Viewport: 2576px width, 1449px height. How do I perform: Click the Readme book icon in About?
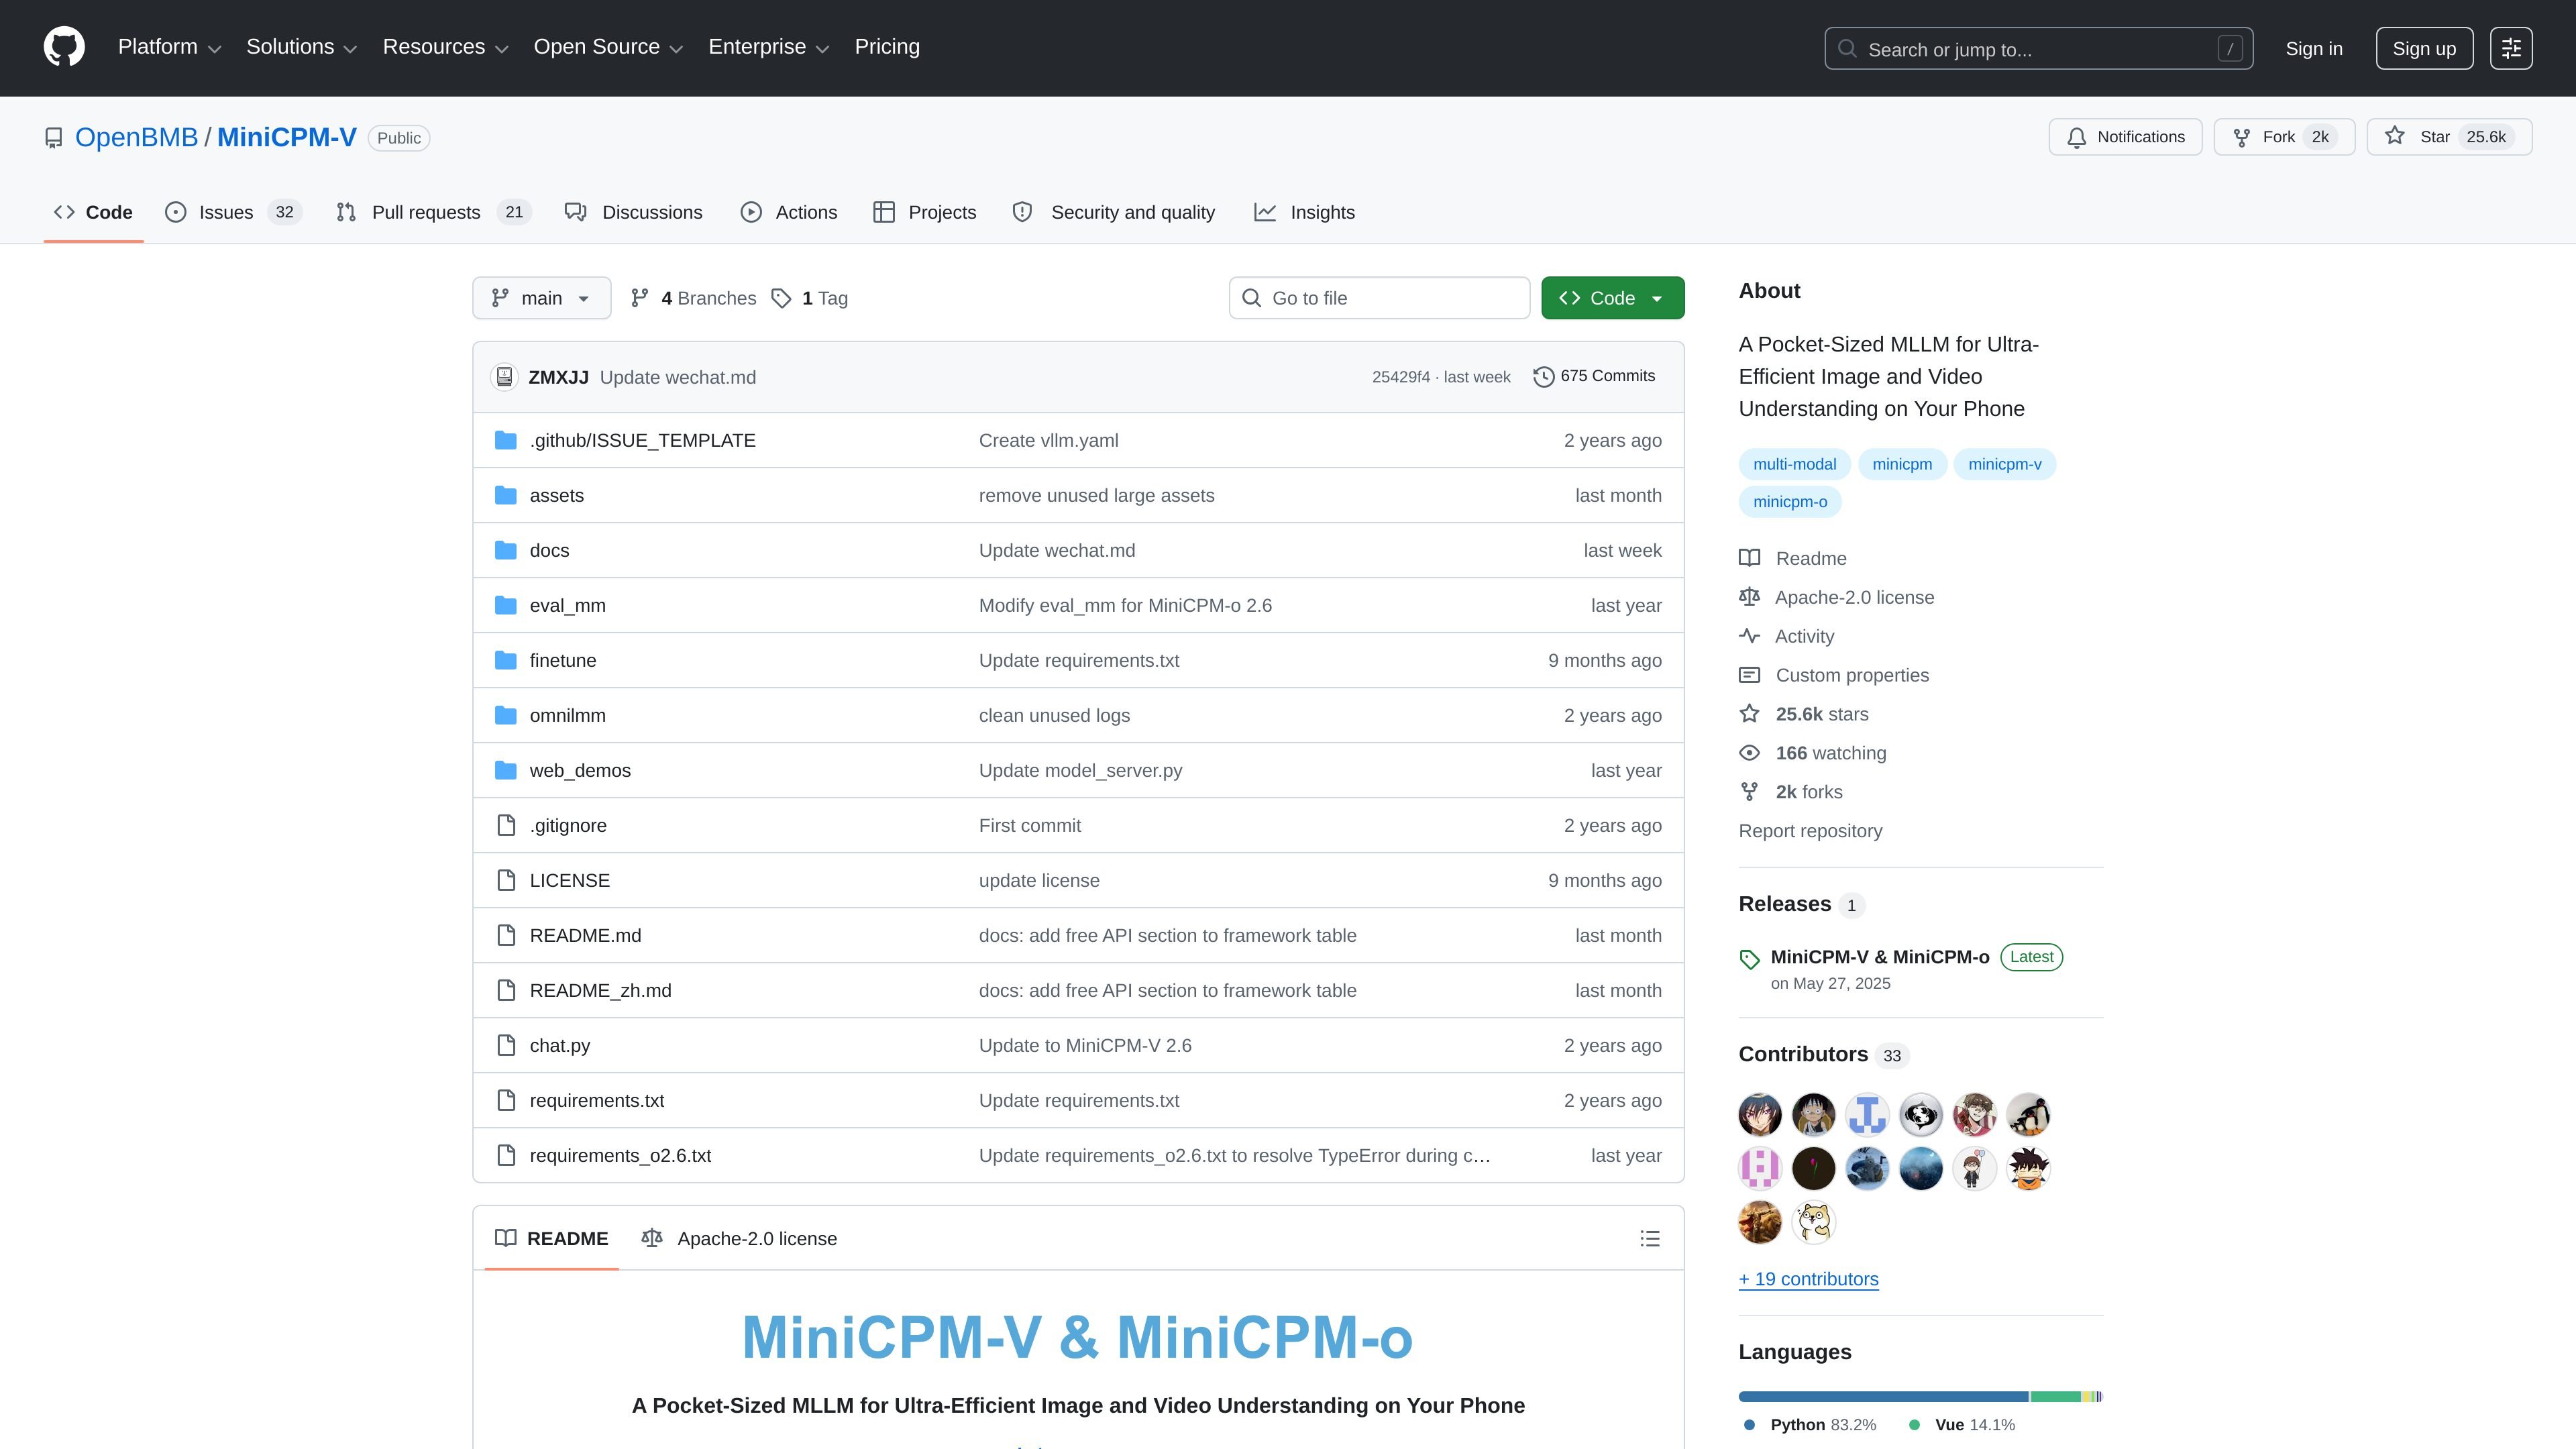coord(1749,558)
